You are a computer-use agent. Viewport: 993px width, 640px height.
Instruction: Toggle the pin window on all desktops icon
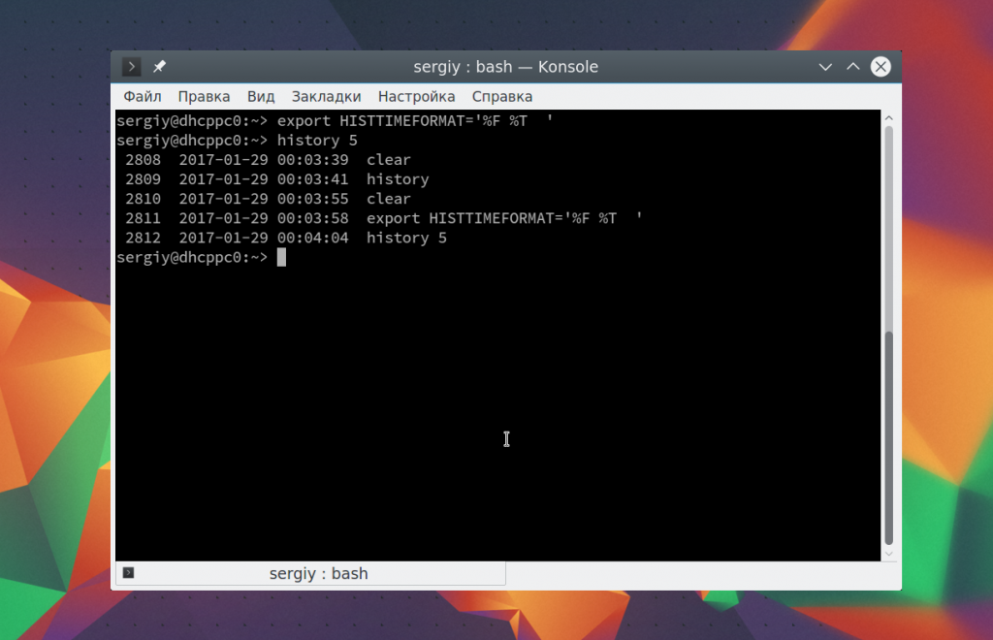tap(159, 67)
